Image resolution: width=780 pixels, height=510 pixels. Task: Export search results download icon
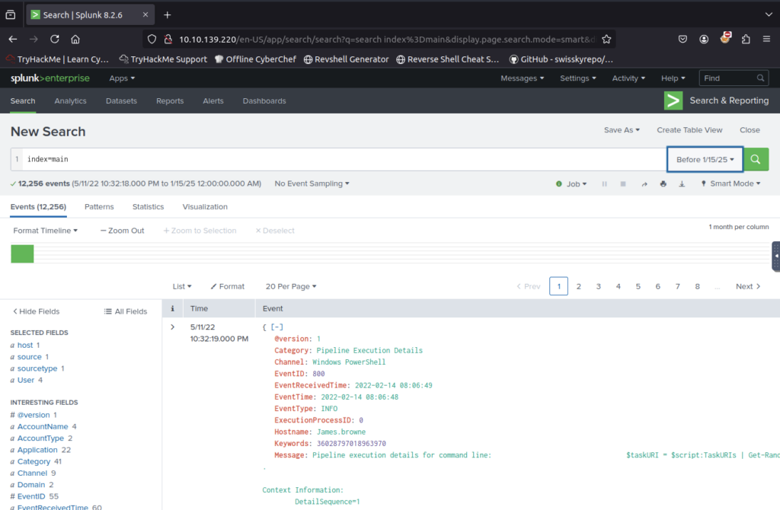tap(682, 184)
